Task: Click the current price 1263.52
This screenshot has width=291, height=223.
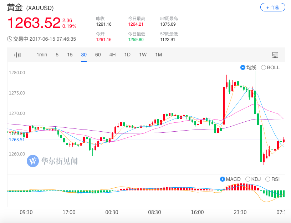Action: click(x=34, y=23)
